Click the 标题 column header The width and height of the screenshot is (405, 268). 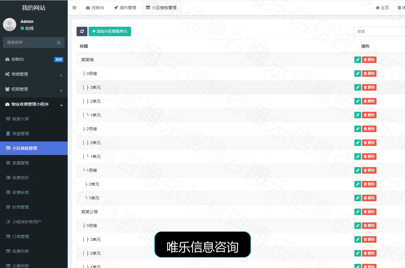pos(84,46)
